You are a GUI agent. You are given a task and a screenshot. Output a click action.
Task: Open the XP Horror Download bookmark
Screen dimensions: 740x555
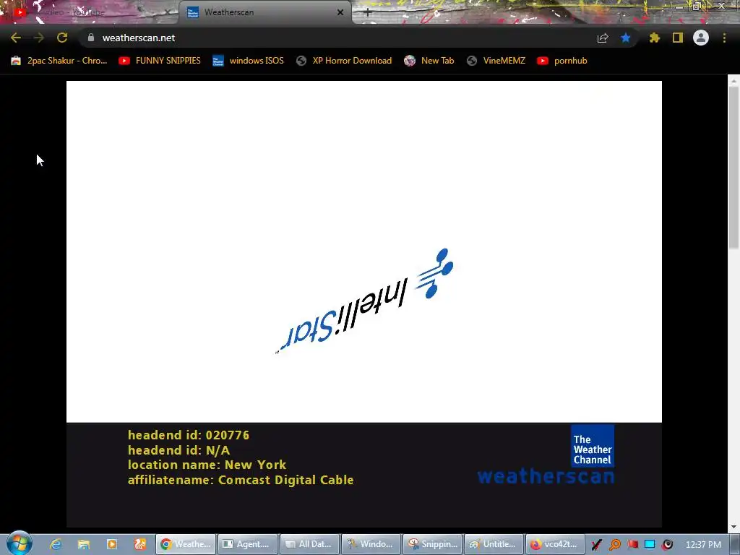[344, 61]
